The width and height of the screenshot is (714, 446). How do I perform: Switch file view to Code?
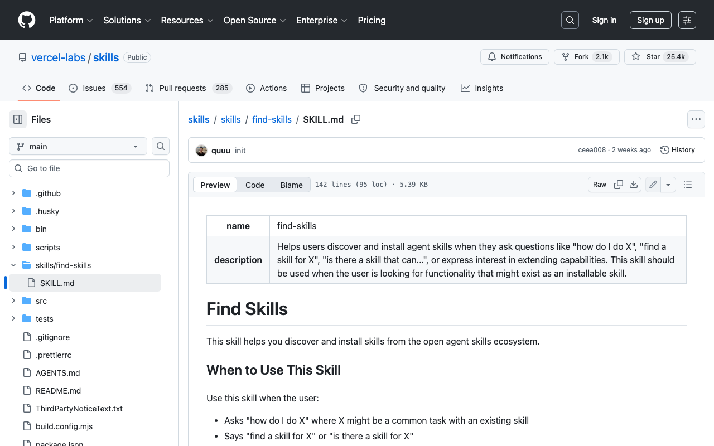tap(255, 185)
